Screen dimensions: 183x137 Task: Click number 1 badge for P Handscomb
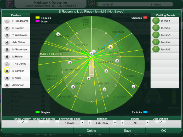pos(7,21)
